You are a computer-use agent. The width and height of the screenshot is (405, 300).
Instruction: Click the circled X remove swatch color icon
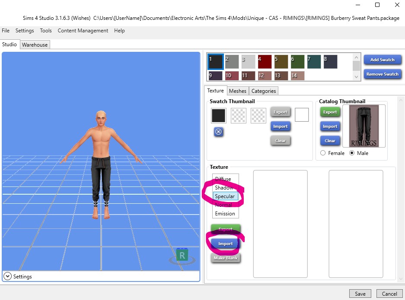point(219,132)
